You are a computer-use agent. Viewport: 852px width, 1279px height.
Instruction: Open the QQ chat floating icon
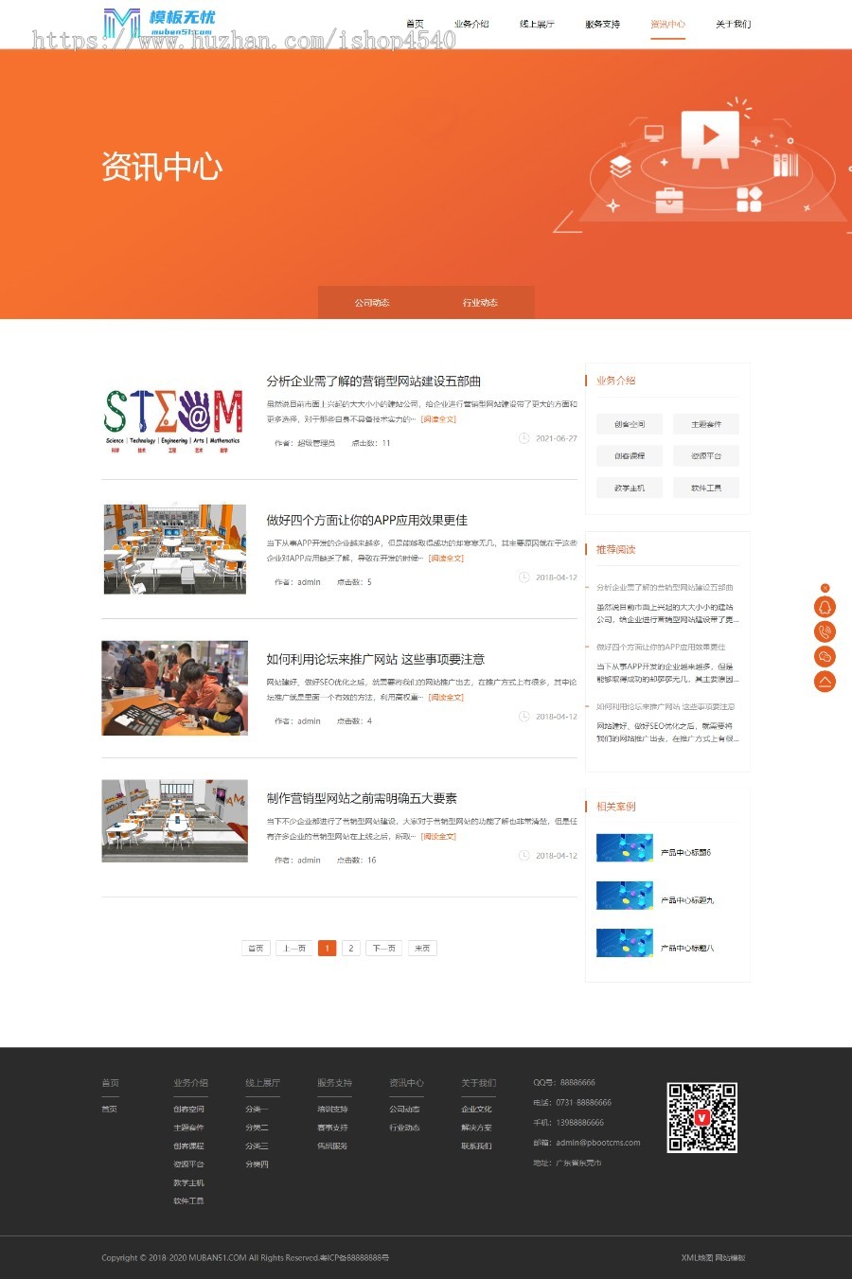coord(825,608)
